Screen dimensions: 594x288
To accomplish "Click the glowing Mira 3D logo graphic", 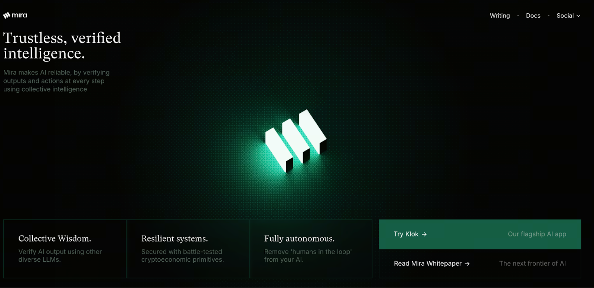I will [296, 141].
